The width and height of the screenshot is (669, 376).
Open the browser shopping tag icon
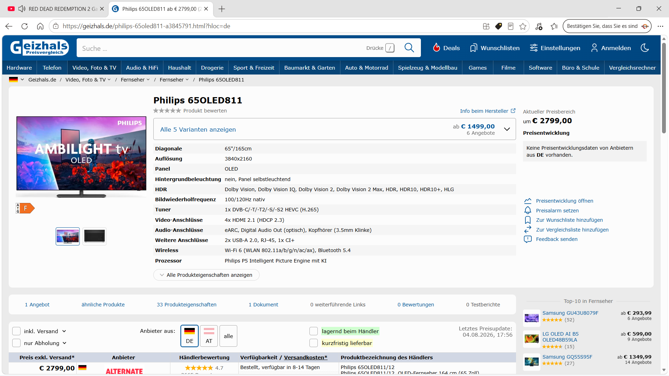[499, 26]
